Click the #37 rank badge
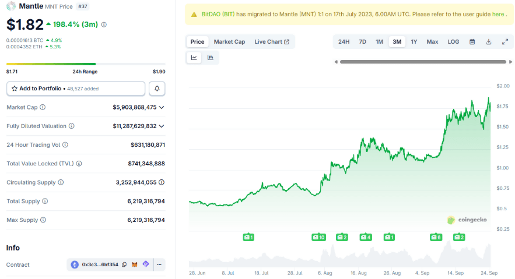The height and width of the screenshot is (279, 515). click(83, 6)
